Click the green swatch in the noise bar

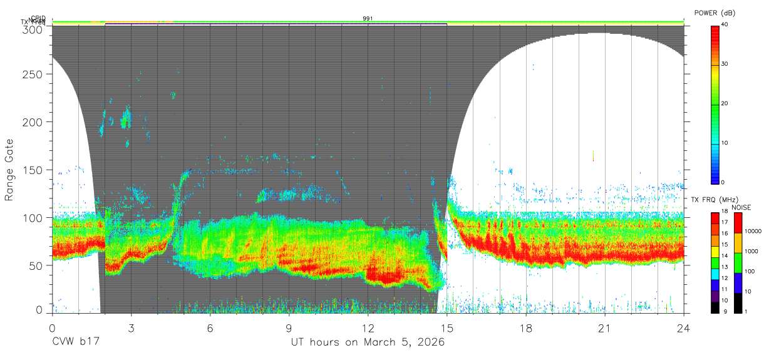tap(737, 263)
